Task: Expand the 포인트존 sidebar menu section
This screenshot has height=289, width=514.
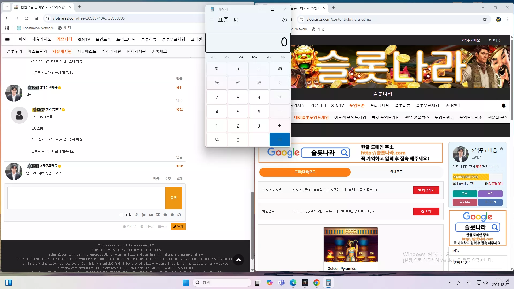Action: 502,263
